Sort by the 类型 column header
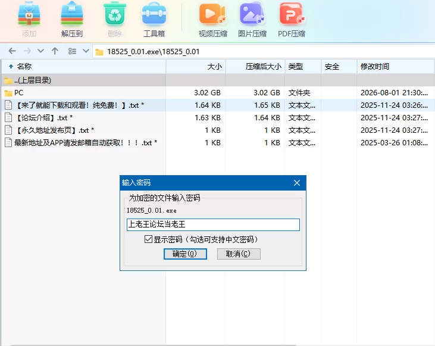Screen dimensions: 435x346 point(303,67)
